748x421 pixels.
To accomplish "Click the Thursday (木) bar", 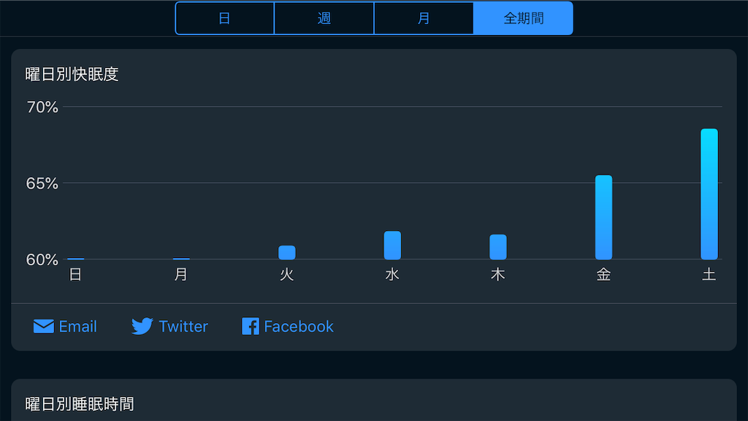I will (x=498, y=247).
